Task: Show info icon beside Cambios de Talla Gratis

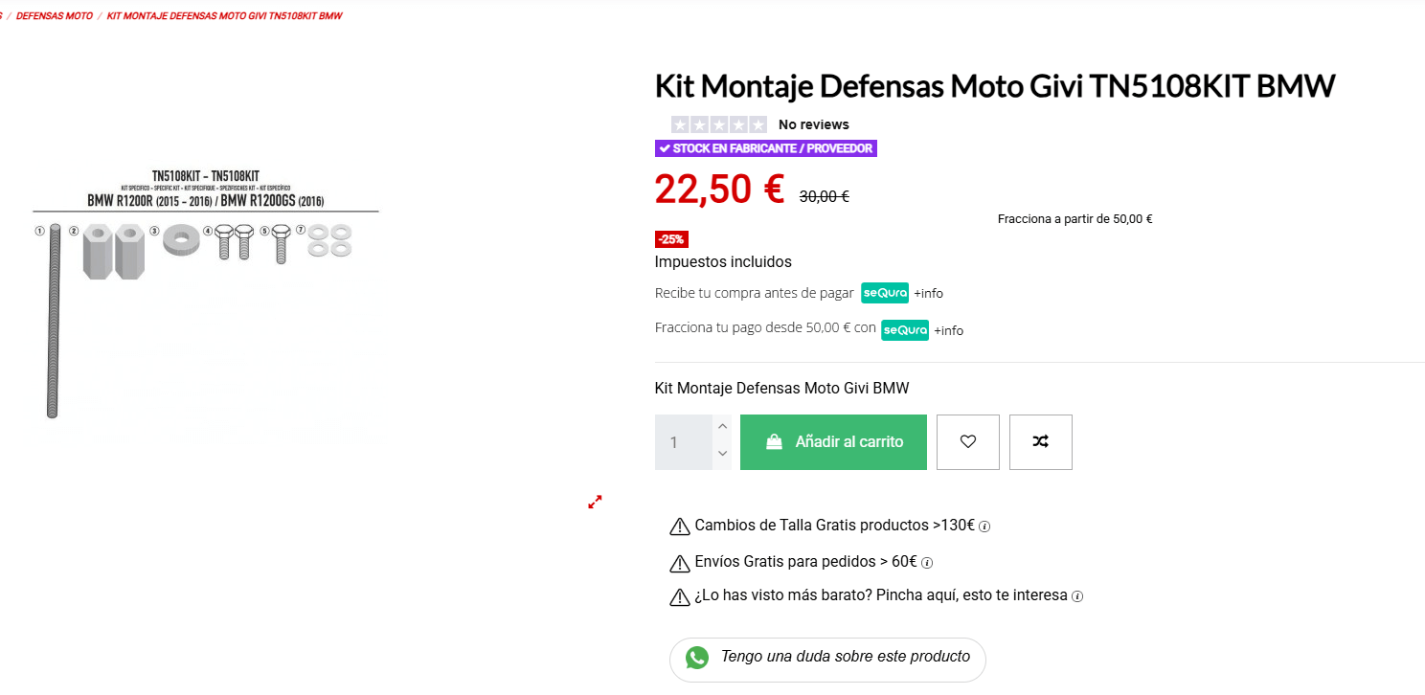Action: coord(984,527)
